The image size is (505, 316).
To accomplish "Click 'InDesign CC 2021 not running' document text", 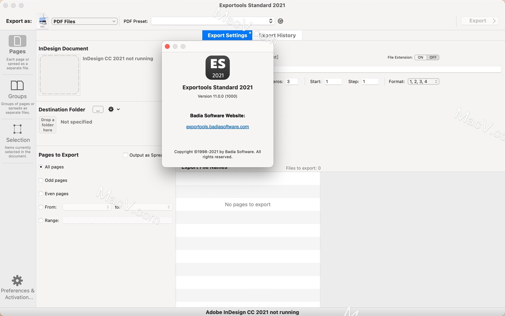I will [118, 59].
